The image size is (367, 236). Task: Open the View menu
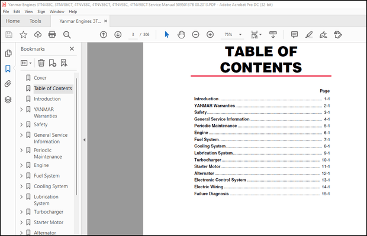tap(29, 11)
